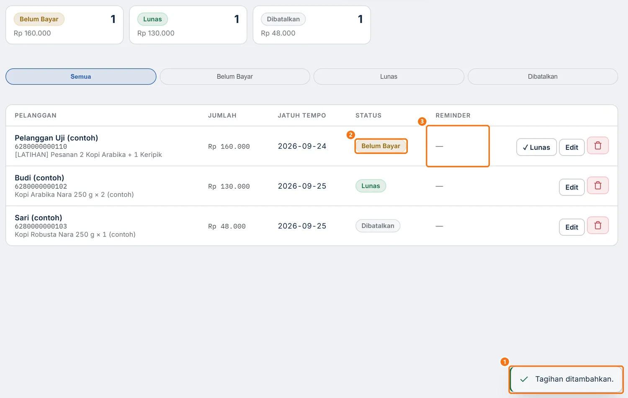628x398 pixels.
Task: Click amount Rp 160.000 in table row
Action: 229,146
